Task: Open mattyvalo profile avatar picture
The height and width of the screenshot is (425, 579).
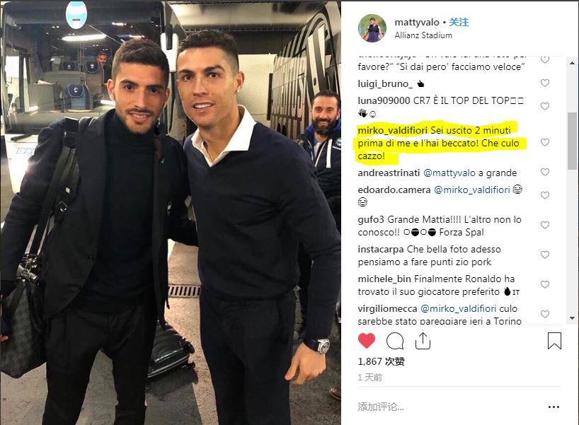Action: tap(372, 28)
